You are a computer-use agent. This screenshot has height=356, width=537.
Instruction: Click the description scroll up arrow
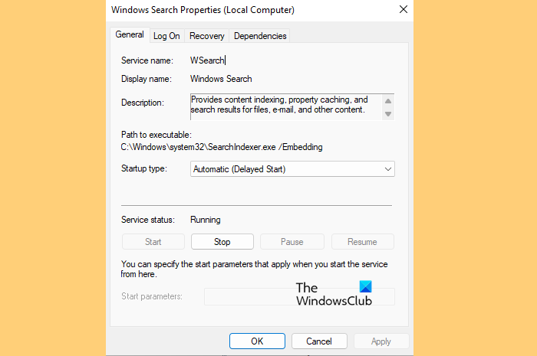(x=388, y=101)
